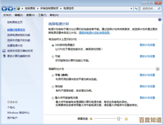Close the power options window

[x=158, y=3]
